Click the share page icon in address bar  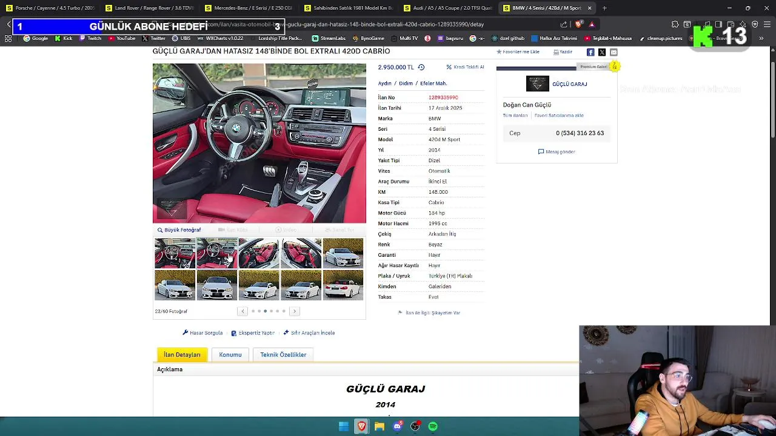pos(564,24)
